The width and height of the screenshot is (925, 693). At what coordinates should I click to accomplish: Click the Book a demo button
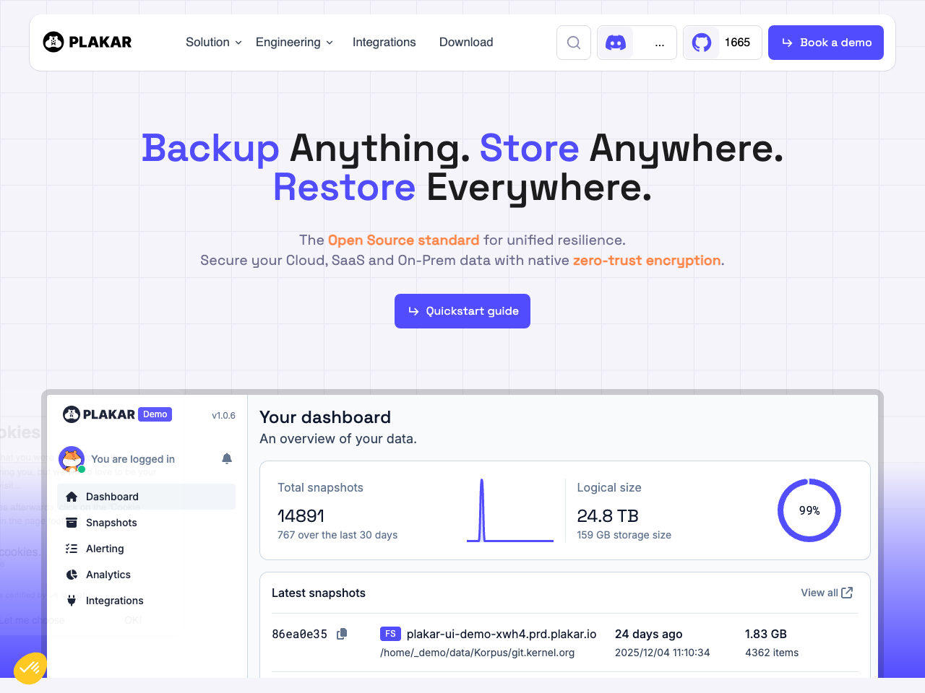click(825, 43)
